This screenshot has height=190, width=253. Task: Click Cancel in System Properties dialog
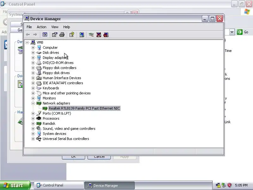[99, 157]
